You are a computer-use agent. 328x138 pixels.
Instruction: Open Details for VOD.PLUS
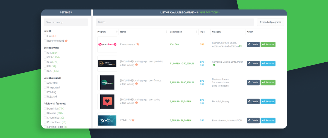coord(253,120)
